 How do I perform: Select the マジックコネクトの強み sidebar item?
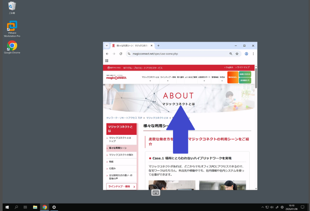click(121, 155)
